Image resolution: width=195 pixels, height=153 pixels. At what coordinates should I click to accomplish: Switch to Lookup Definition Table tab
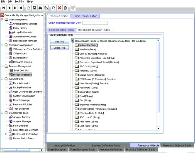tap(106, 145)
